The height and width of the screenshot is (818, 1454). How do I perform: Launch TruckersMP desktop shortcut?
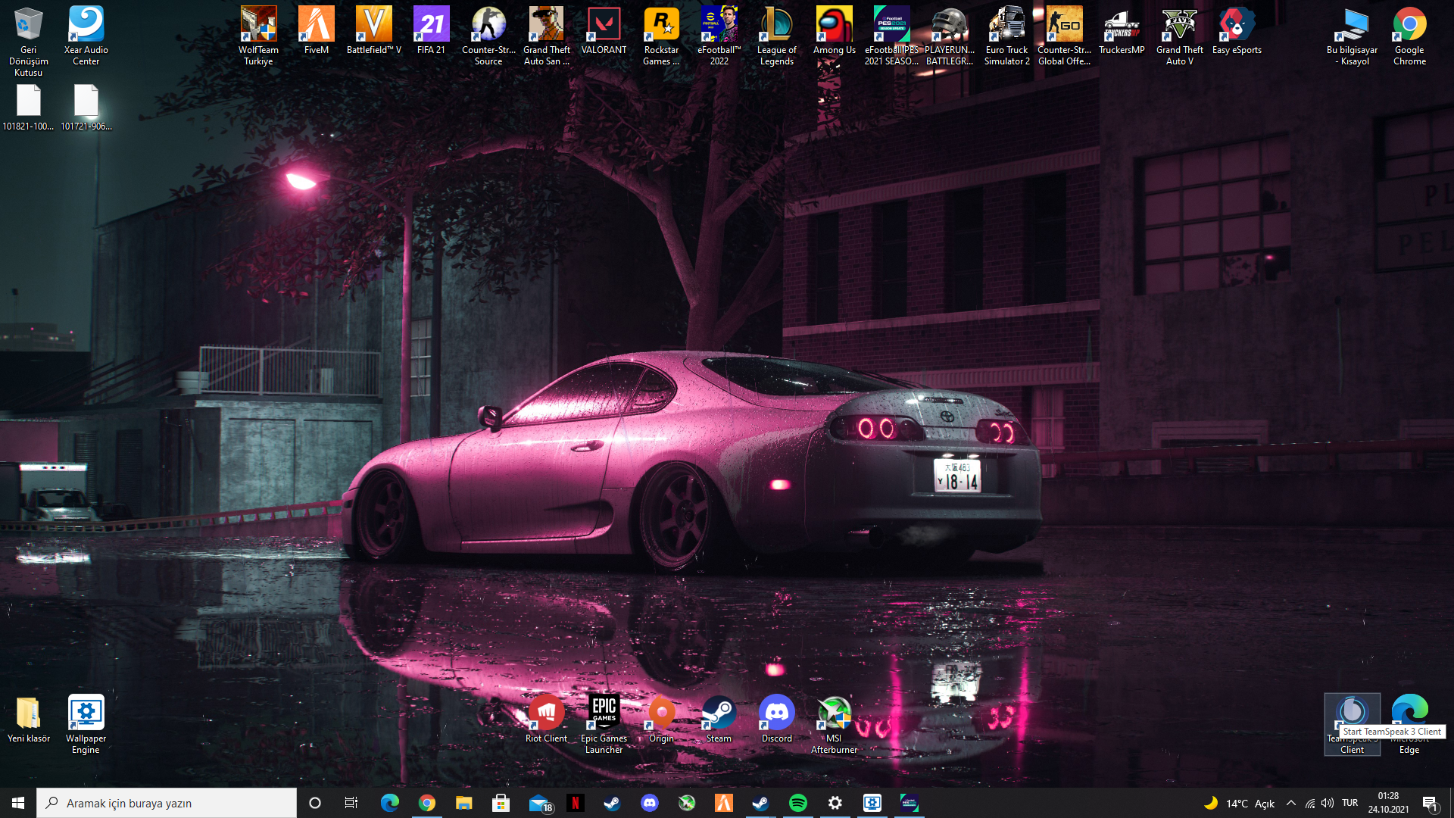1122,30
